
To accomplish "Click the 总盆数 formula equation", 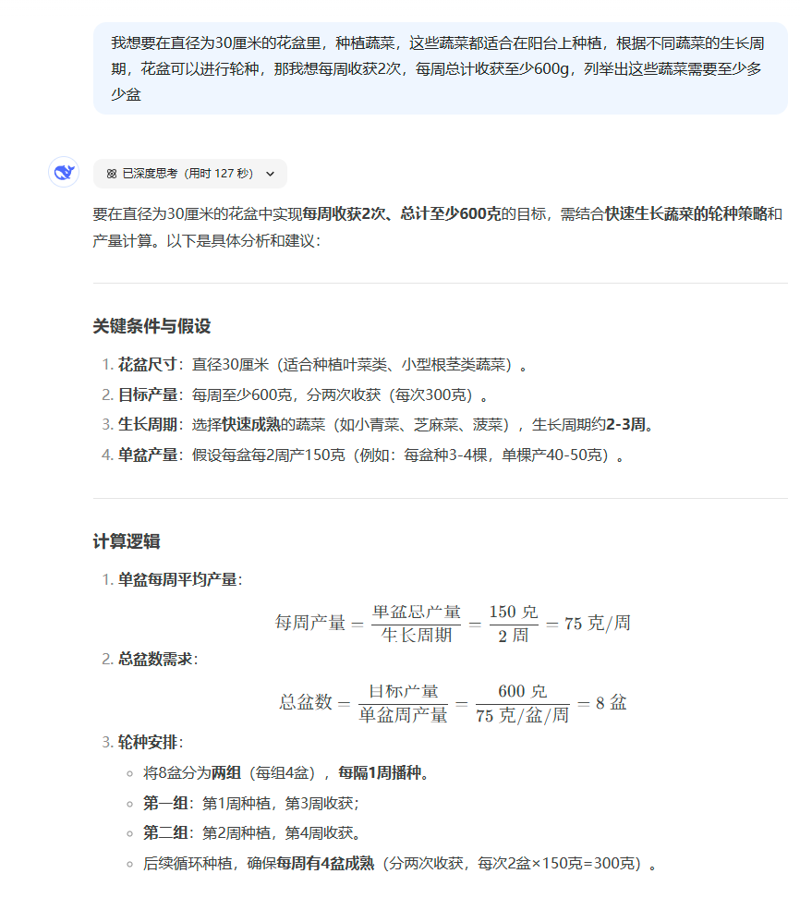I will point(453,702).
